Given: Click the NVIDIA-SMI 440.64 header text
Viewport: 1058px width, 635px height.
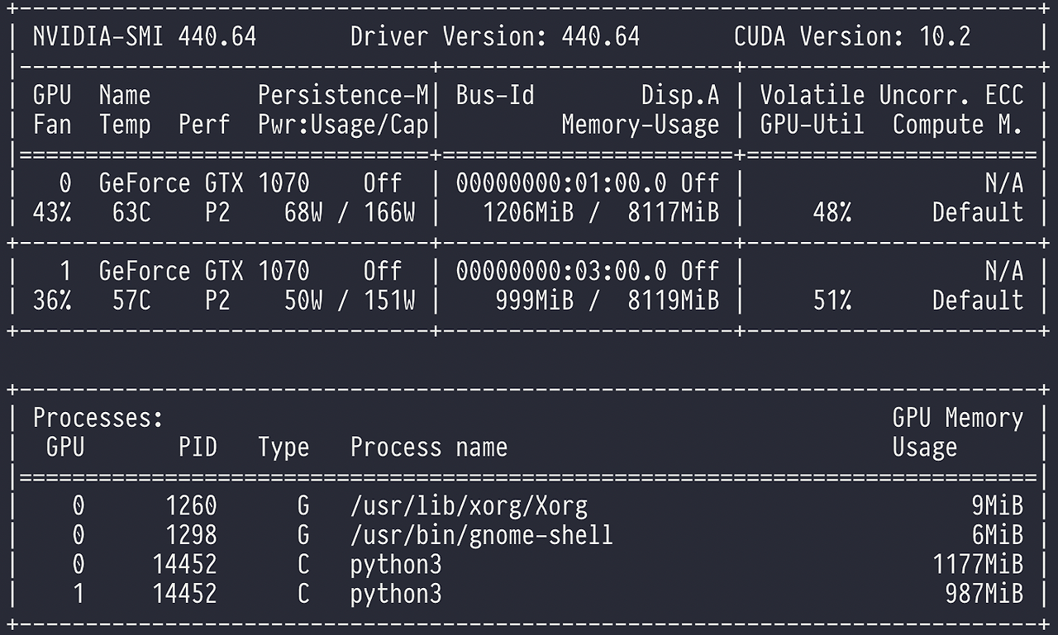Looking at the screenshot, I should pos(145,36).
